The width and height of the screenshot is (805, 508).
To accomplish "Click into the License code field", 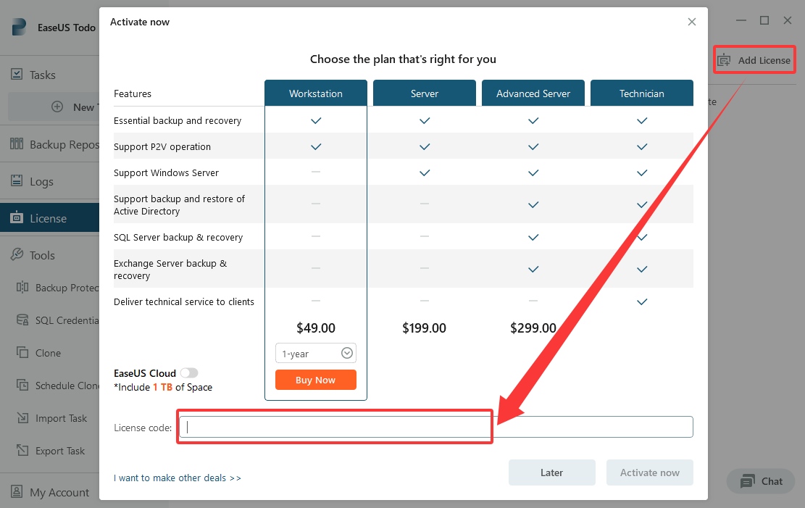I will tap(436, 427).
